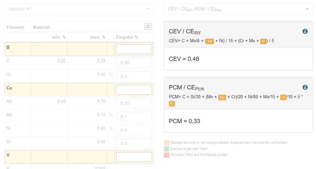Image resolution: width=316 pixels, height=169 pixels.
Task: Open the PCM info icon
Action: 305,87
